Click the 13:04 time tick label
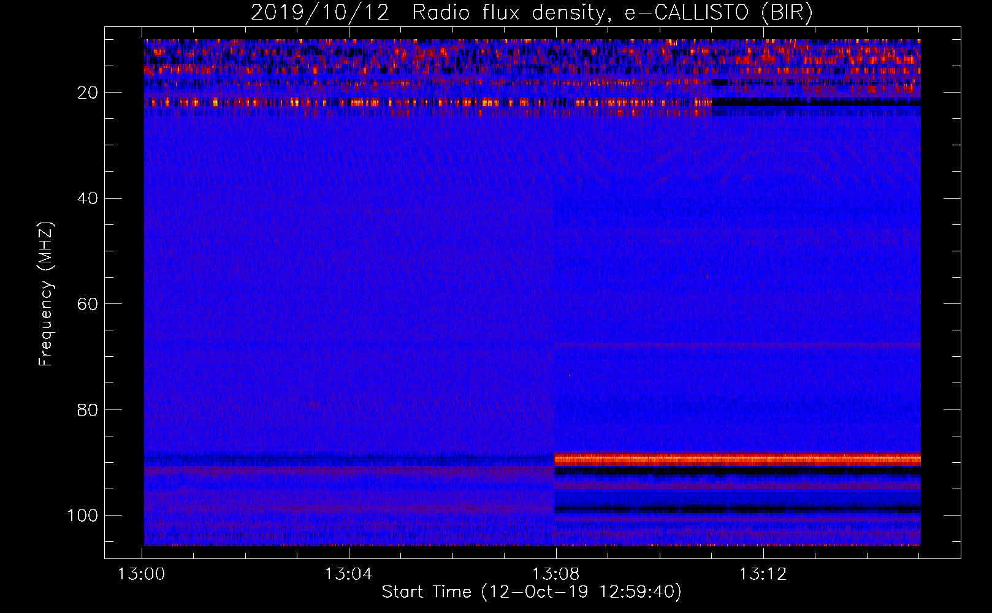Screen dimensions: 992x613 point(349,574)
